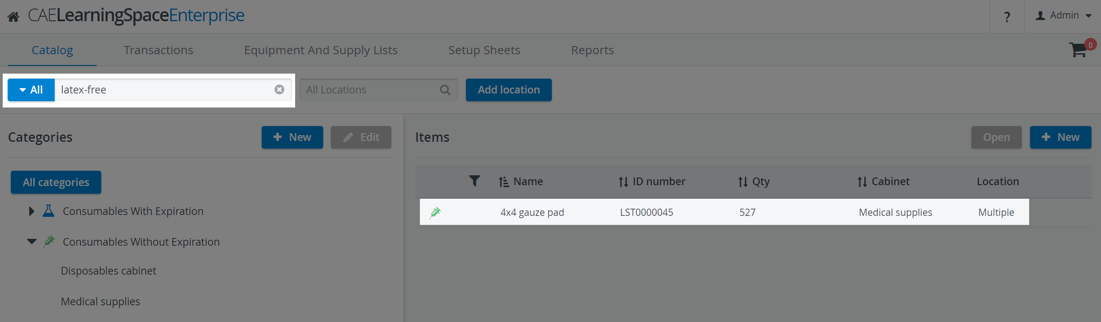
Task: Sort items by Qty column
Action: [x=753, y=182]
